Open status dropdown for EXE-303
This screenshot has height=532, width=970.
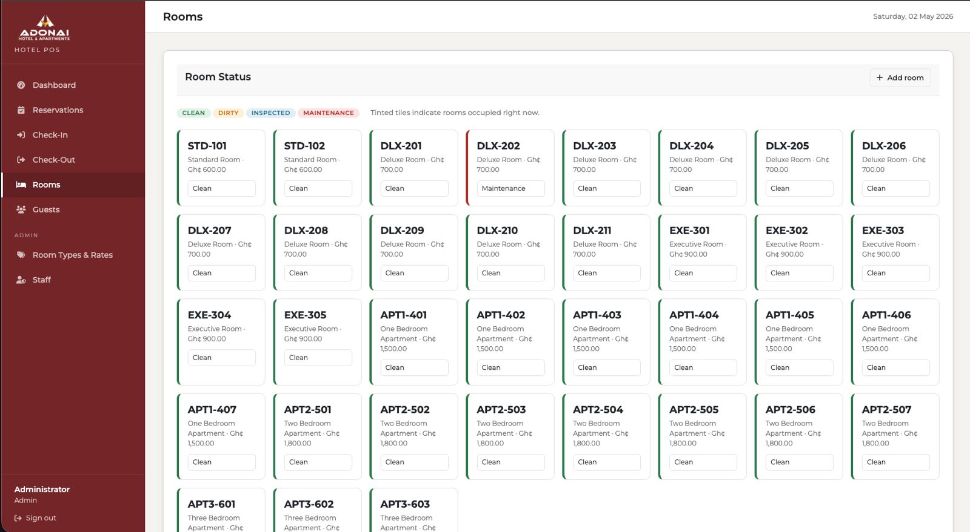tap(896, 273)
